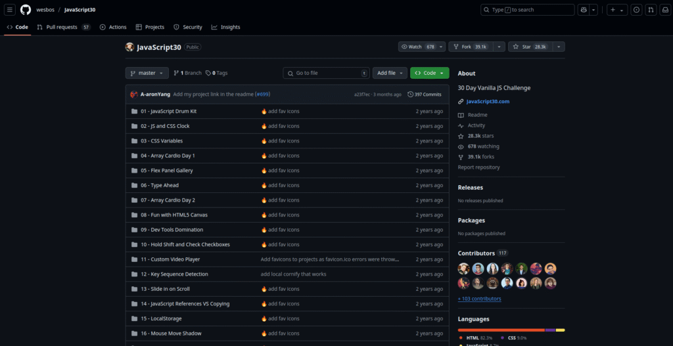Switch to the Code tab
The image size is (673, 346).
pos(18,27)
